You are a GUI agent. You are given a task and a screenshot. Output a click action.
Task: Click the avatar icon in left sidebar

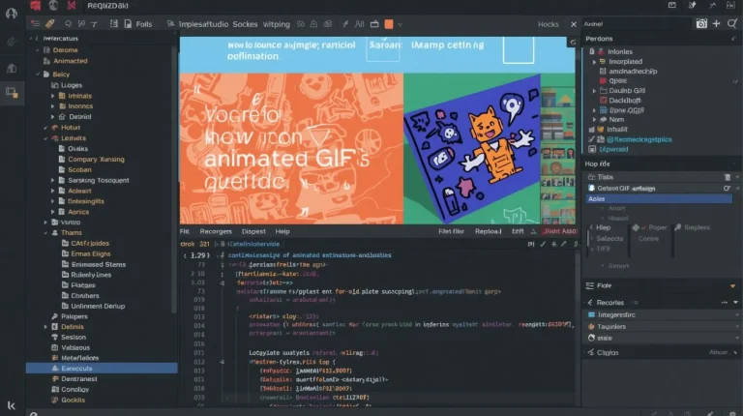point(12,14)
